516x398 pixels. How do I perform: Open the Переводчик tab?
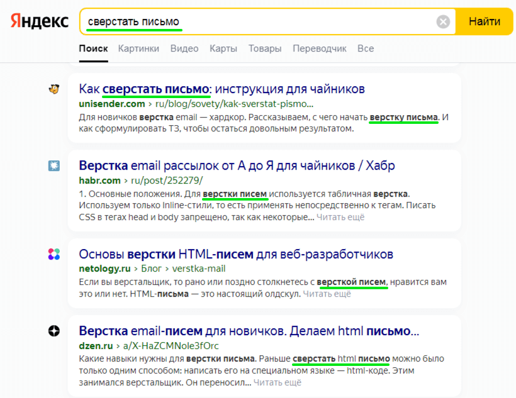pos(320,48)
